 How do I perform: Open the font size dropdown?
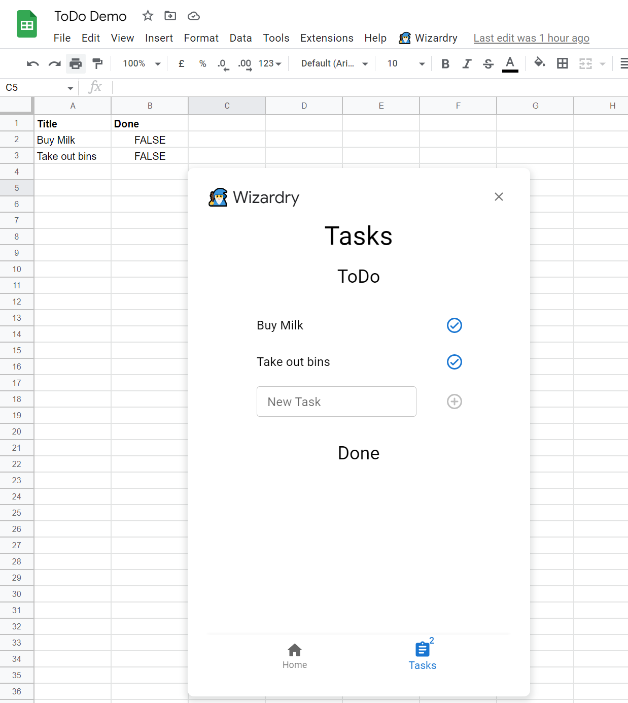[422, 63]
